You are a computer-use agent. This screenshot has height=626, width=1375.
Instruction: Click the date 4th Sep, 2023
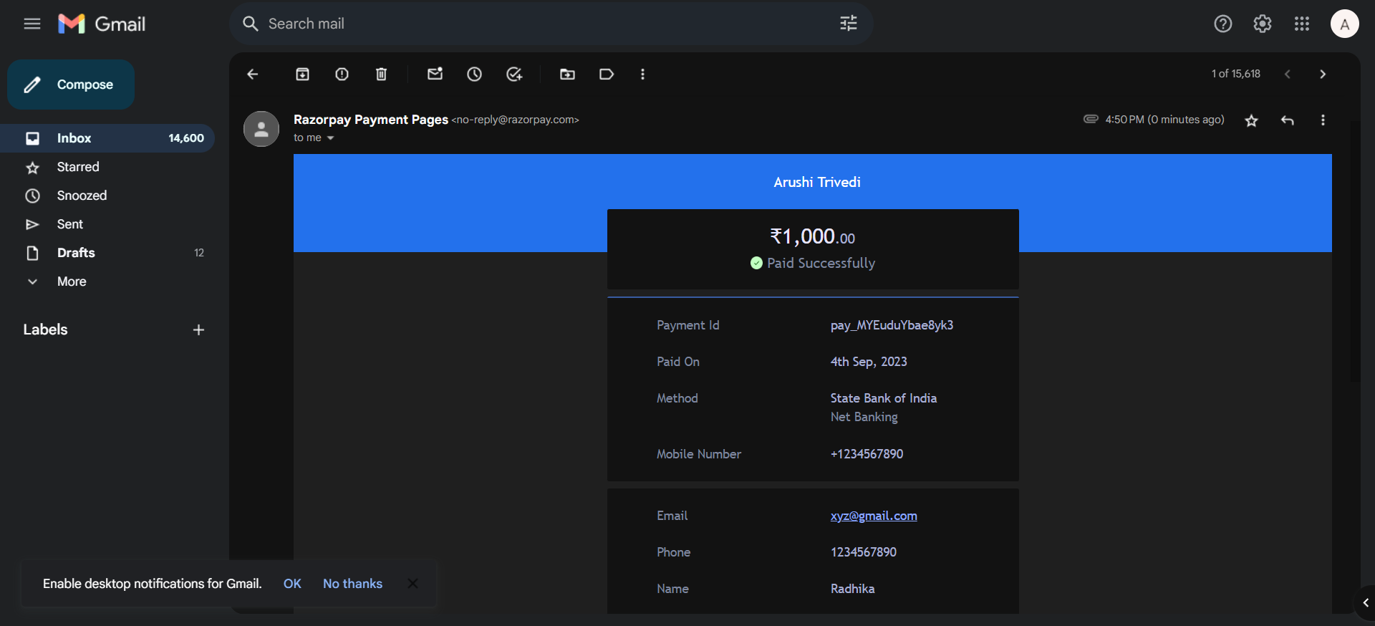point(868,362)
